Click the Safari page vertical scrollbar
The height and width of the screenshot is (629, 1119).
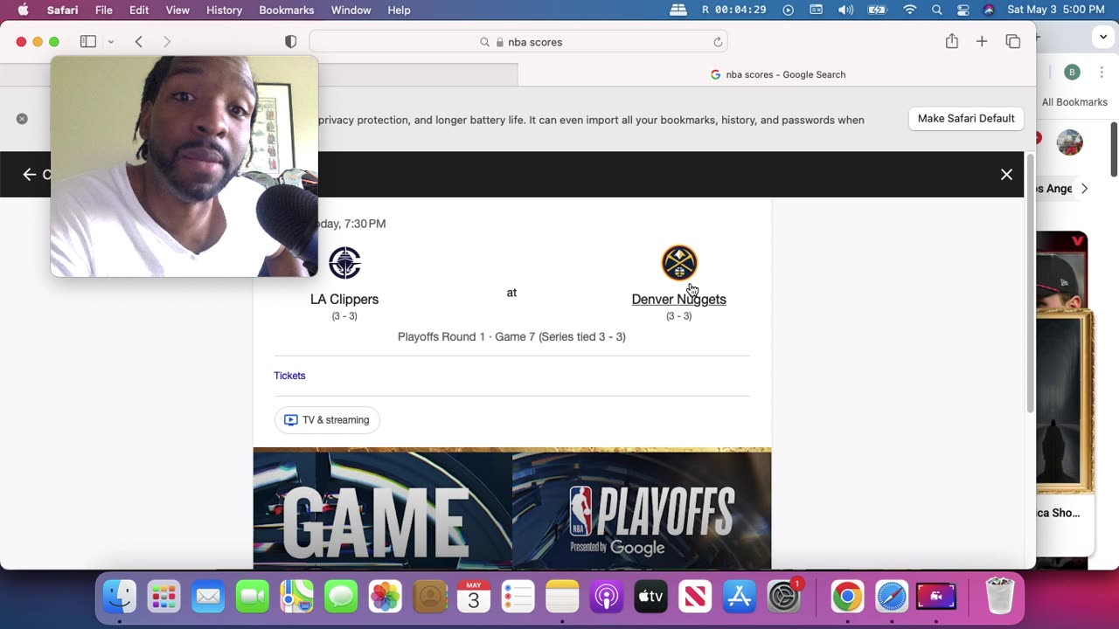[x=1030, y=283]
